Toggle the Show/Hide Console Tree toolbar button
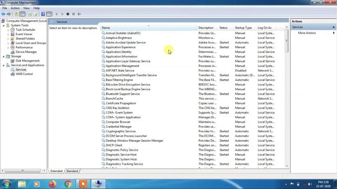Screen dimensions: 337x189 coord(22,14)
